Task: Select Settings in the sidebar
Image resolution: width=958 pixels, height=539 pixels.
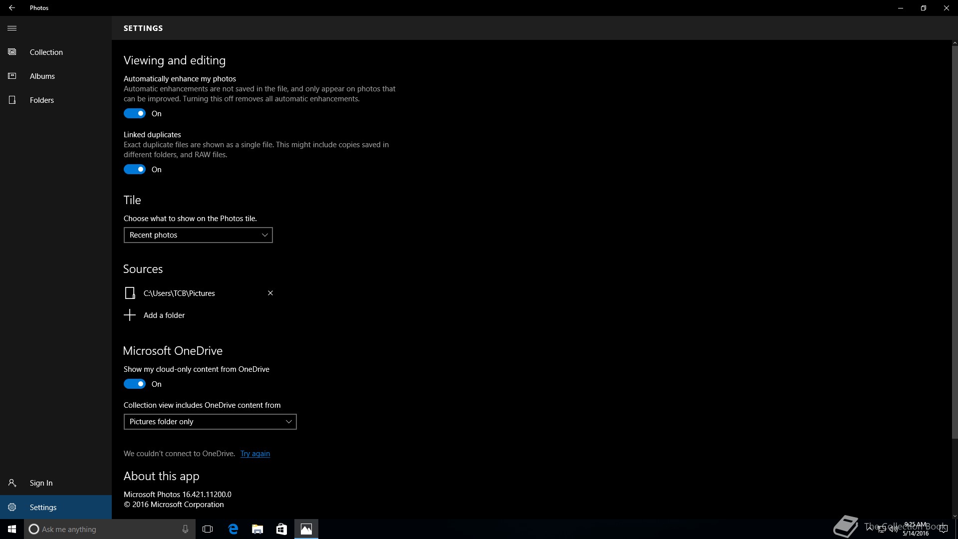Action: [56, 507]
